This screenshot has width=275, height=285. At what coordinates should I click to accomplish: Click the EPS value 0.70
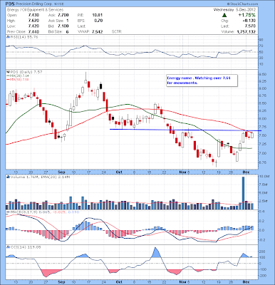[98, 21]
